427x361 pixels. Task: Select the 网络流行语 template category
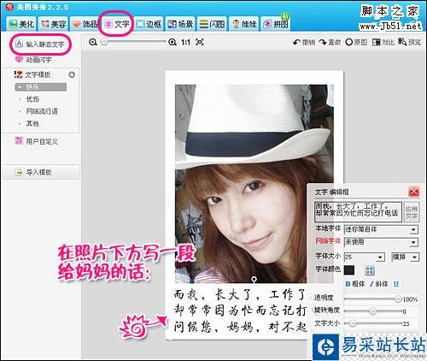click(42, 111)
